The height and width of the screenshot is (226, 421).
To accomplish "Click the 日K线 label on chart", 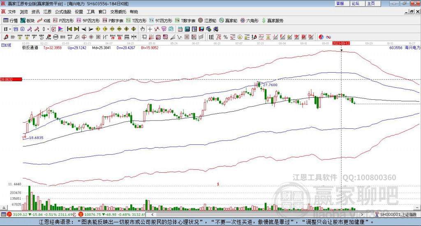I will pos(6,45).
